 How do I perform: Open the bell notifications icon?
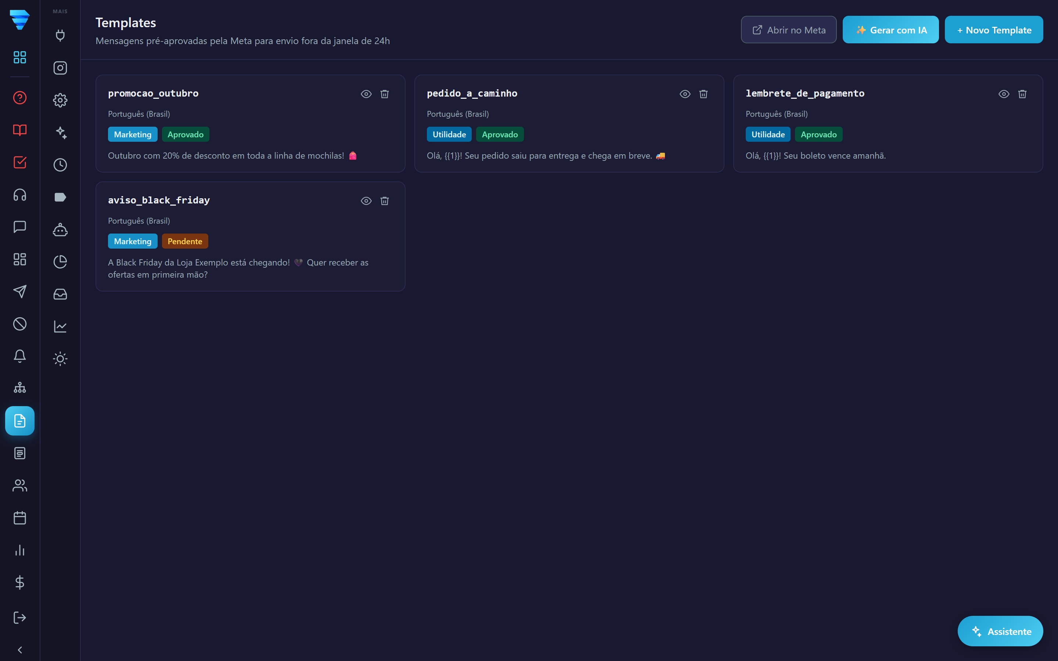point(20,356)
